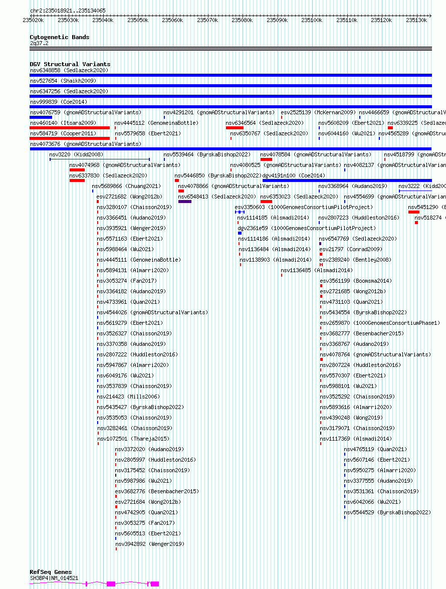Open nsv4765119 (Quan2021) variant
446x589 pixels.
click(375, 449)
